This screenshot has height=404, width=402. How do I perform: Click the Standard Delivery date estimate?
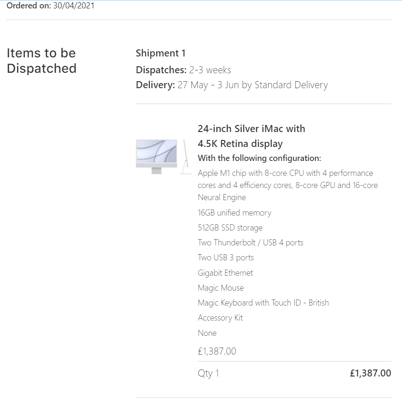(x=232, y=85)
